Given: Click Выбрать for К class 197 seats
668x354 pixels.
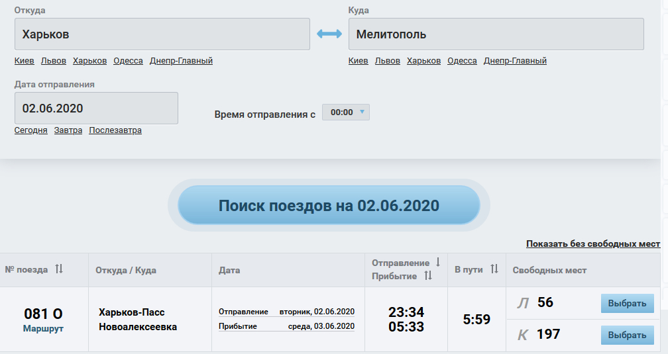Looking at the screenshot, I should pyautogui.click(x=628, y=335).
